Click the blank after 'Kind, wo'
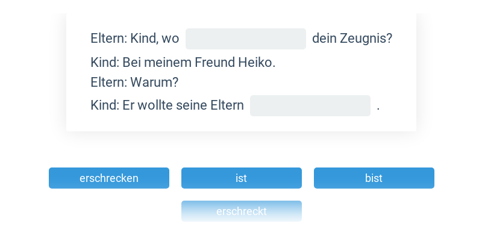Image resolution: width=482 pixels, height=241 pixels. click(x=246, y=39)
